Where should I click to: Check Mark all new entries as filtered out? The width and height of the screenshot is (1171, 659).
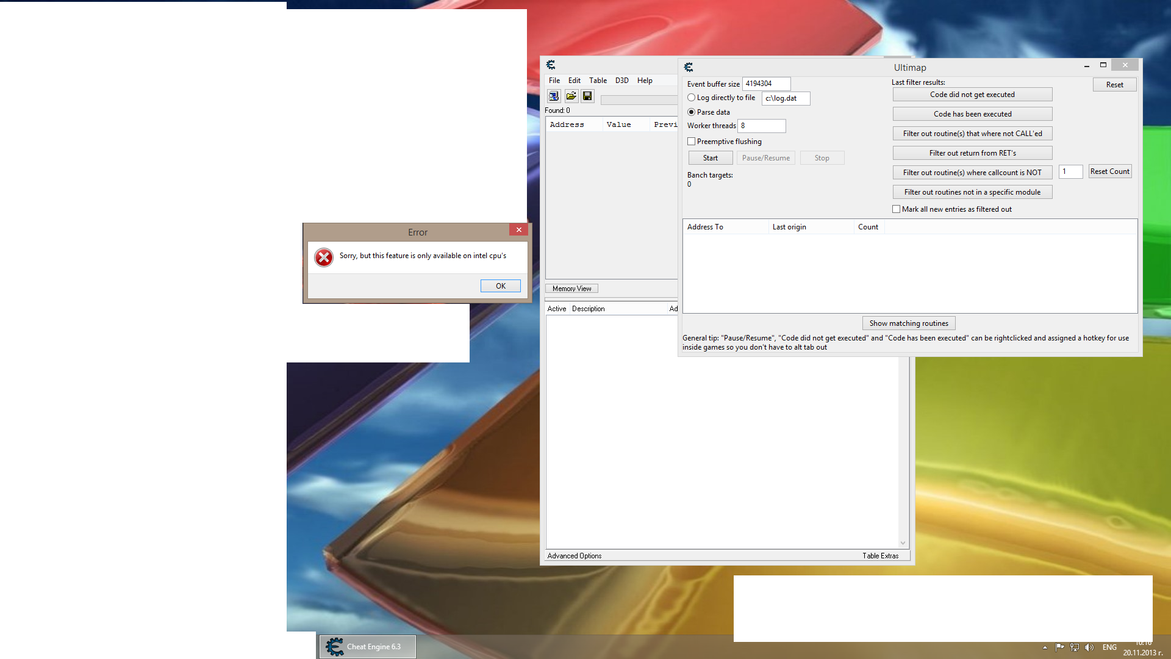[x=897, y=209]
